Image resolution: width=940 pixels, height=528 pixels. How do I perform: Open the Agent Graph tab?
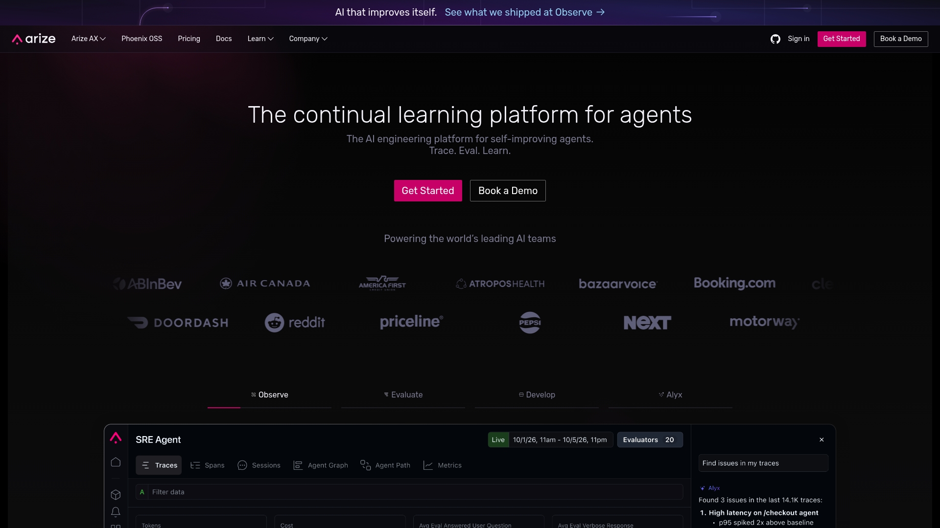[x=321, y=465]
